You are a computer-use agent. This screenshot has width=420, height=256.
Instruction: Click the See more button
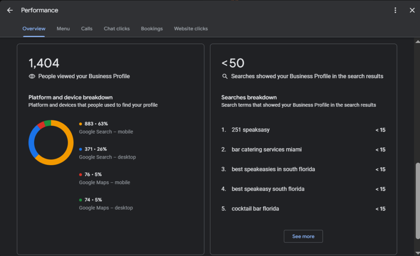click(x=303, y=236)
